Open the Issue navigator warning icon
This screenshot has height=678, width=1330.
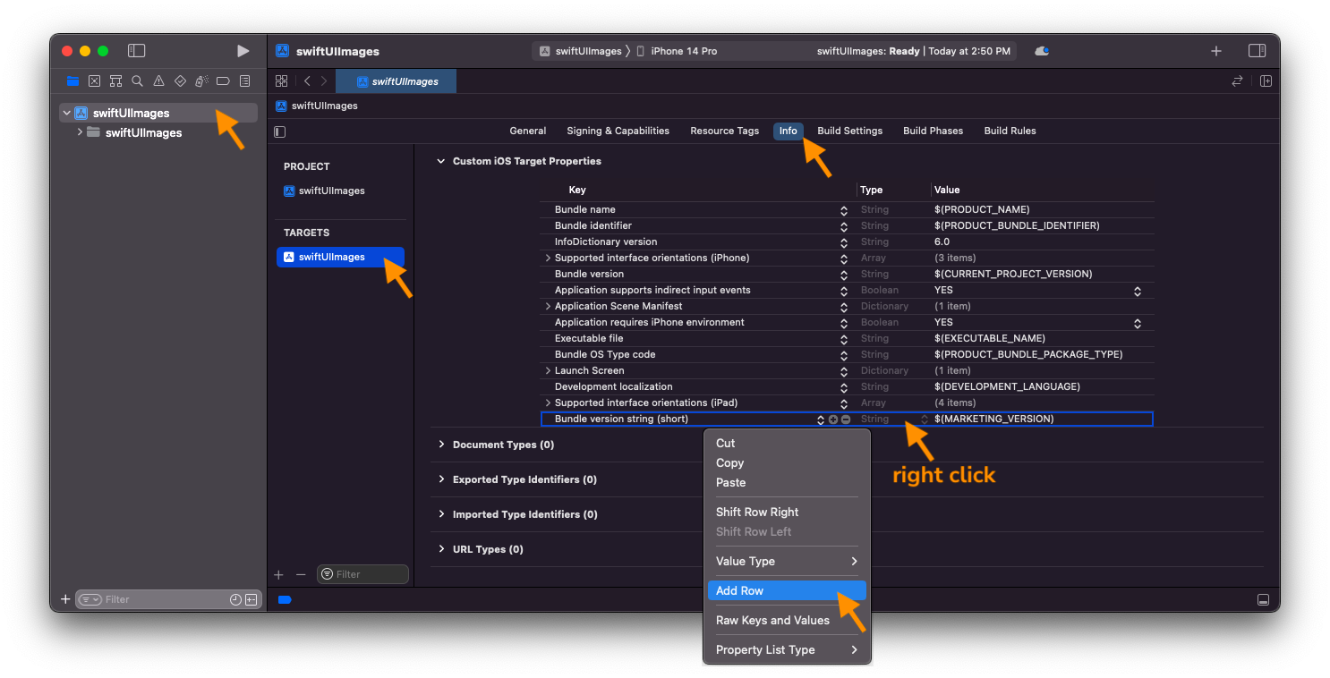coord(158,81)
